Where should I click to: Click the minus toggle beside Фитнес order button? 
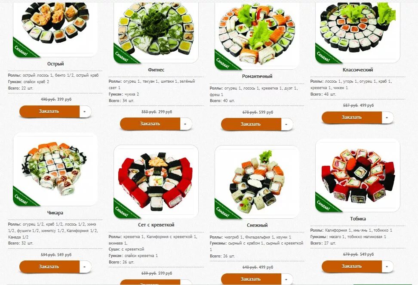pos(186,124)
